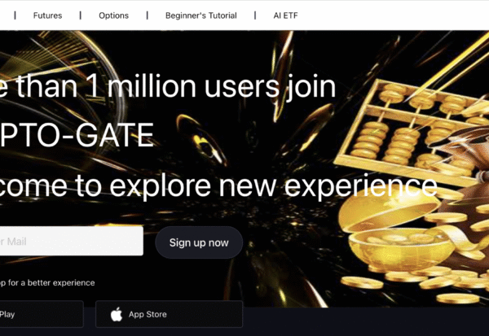The image size is (489, 336).
Task: Click the Apple logo icon
Action: click(117, 314)
